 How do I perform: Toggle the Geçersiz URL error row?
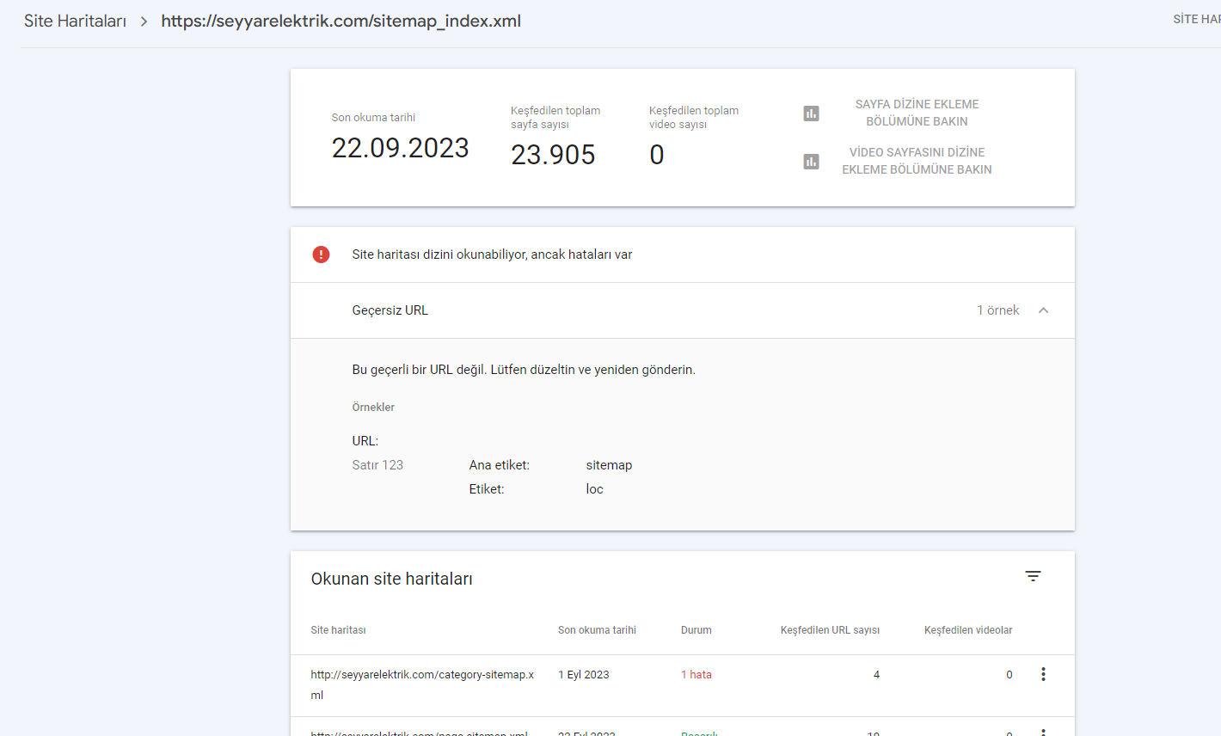click(x=683, y=310)
